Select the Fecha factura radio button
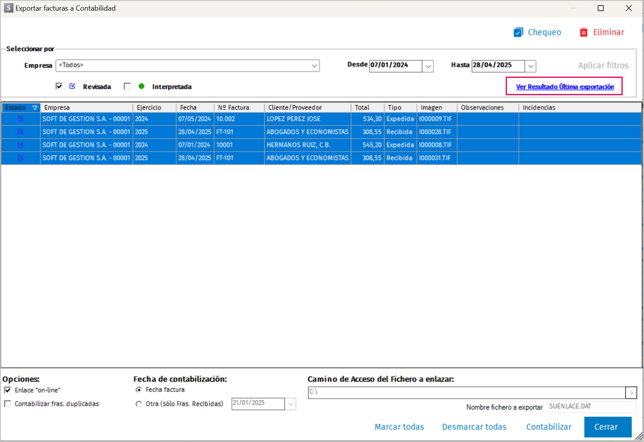644x442 pixels. 139,390
